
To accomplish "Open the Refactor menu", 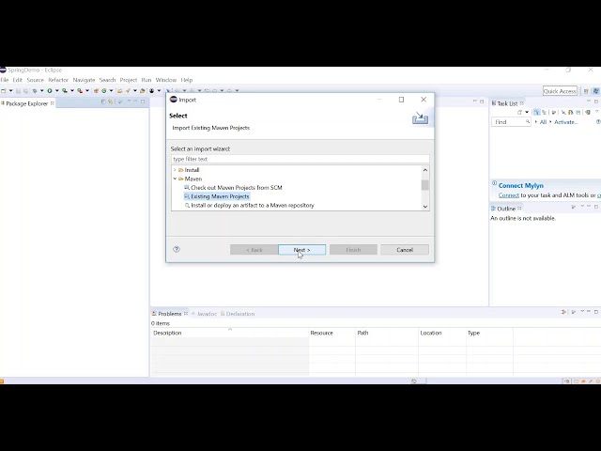I will [58, 80].
